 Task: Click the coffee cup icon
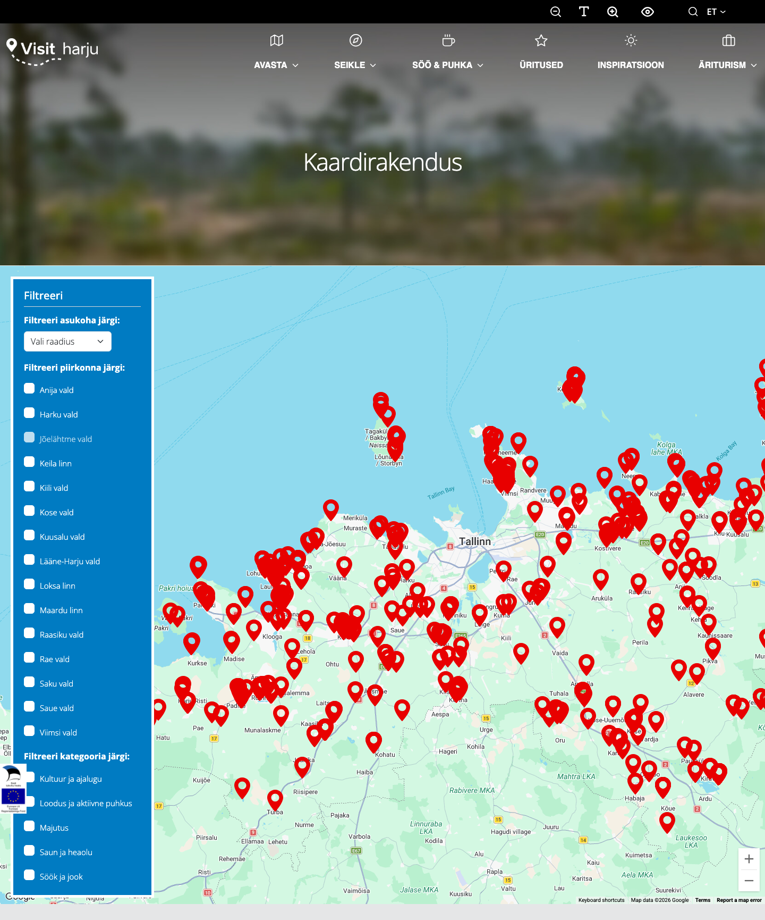click(448, 40)
